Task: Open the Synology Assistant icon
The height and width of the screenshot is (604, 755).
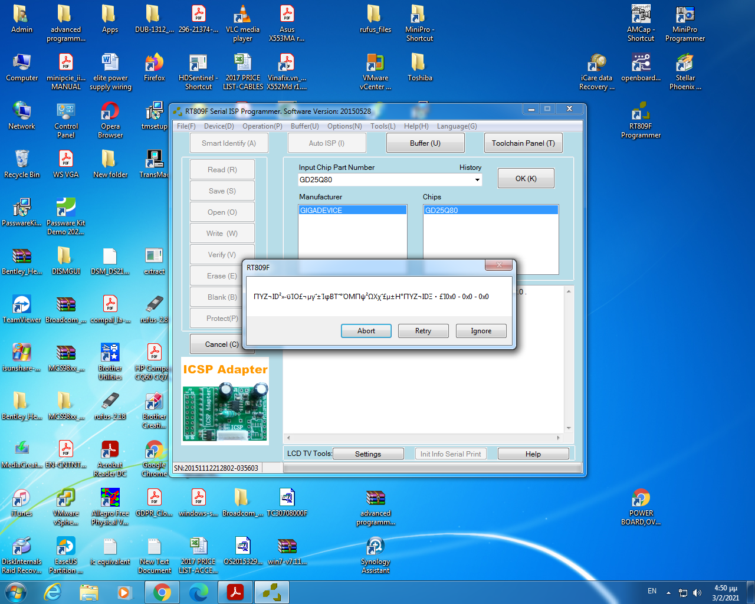Action: pos(375,556)
